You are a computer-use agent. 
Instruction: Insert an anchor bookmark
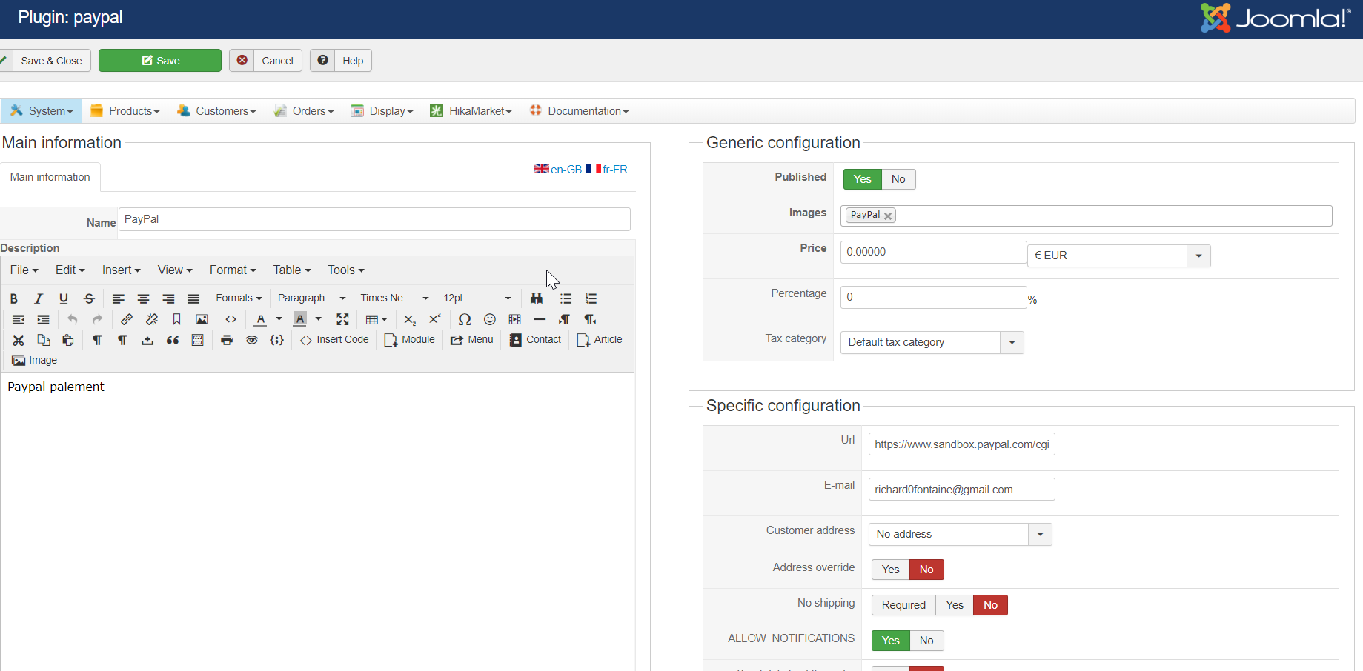click(176, 319)
